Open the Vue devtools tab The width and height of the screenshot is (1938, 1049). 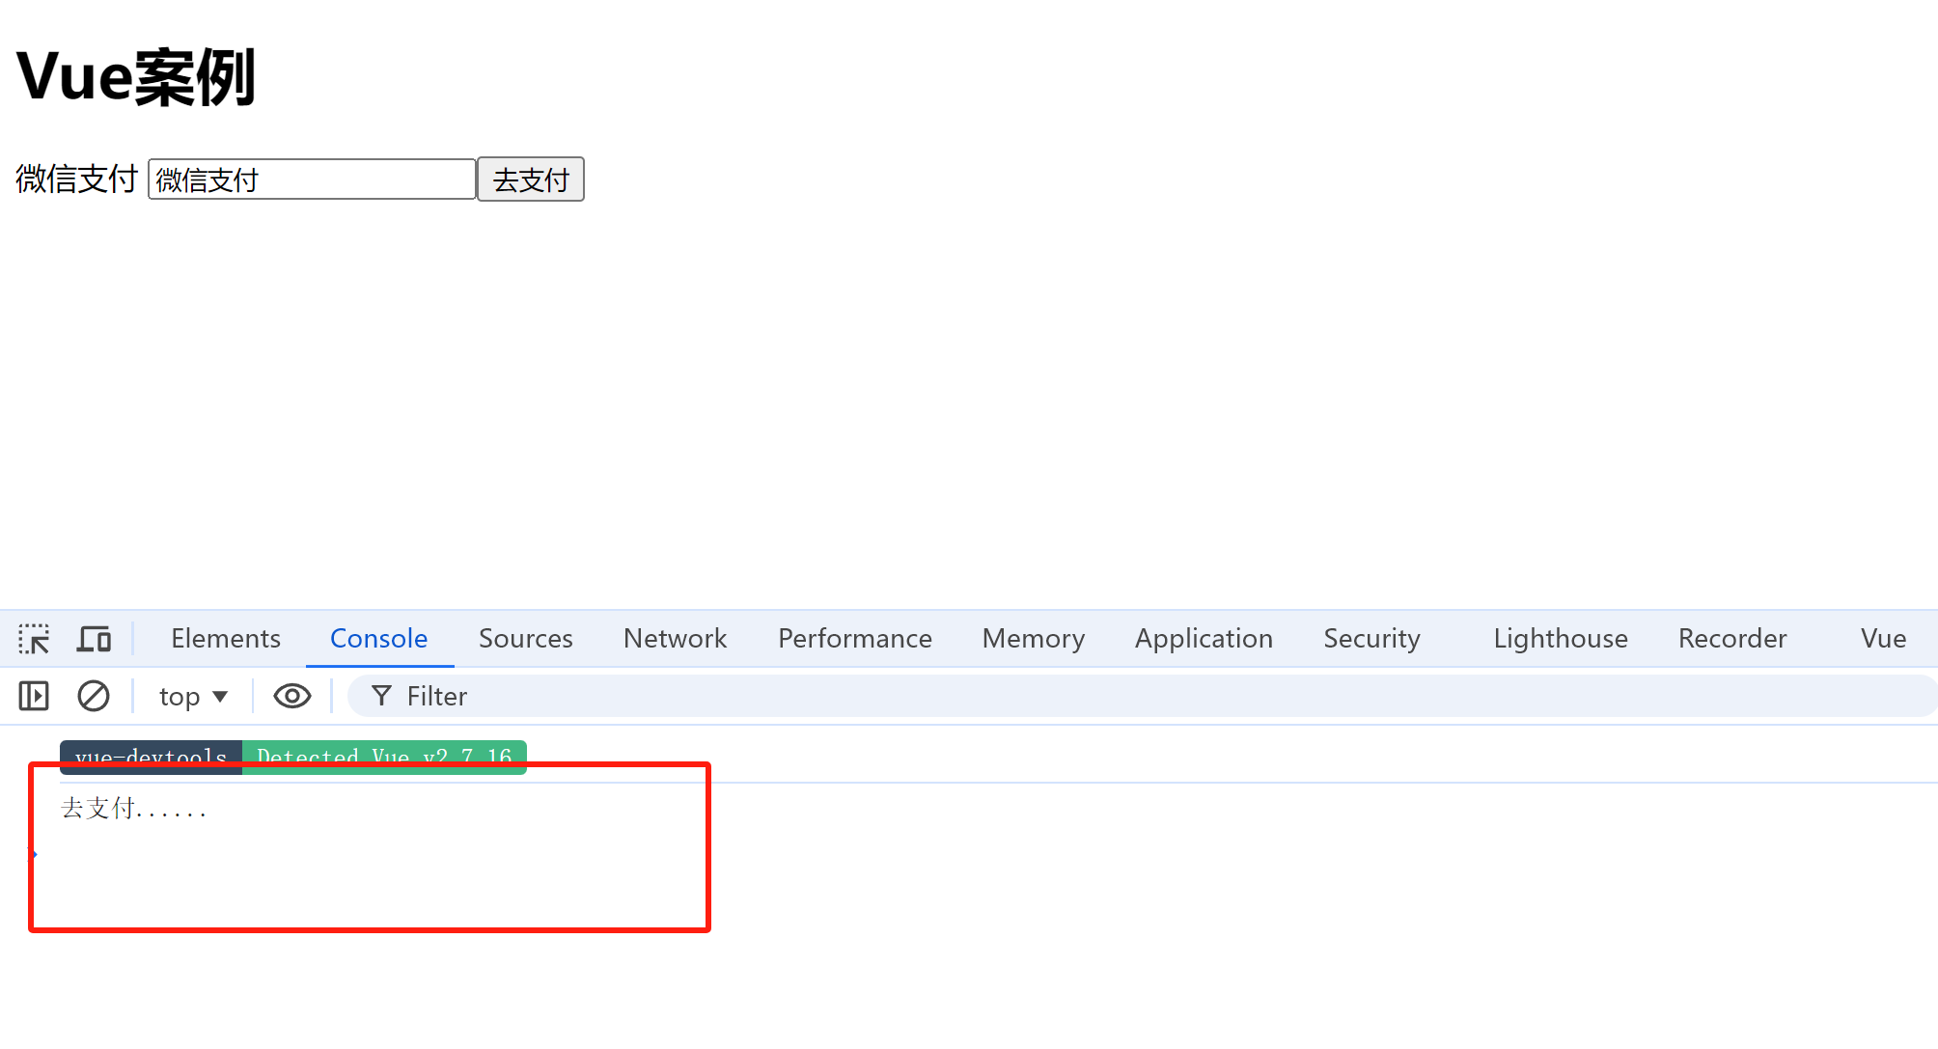point(1882,639)
